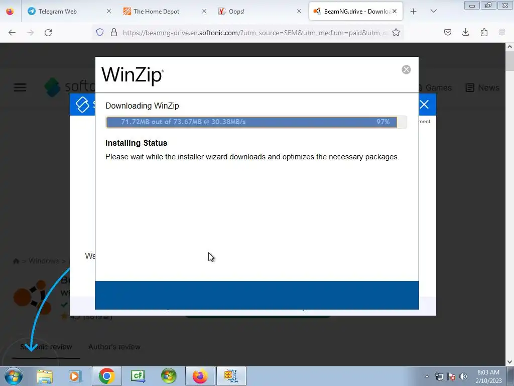Click the show desktop button
The image size is (514, 386).
[510, 376]
